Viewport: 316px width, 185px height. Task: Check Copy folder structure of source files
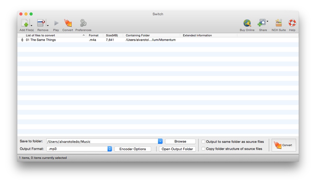click(x=203, y=149)
